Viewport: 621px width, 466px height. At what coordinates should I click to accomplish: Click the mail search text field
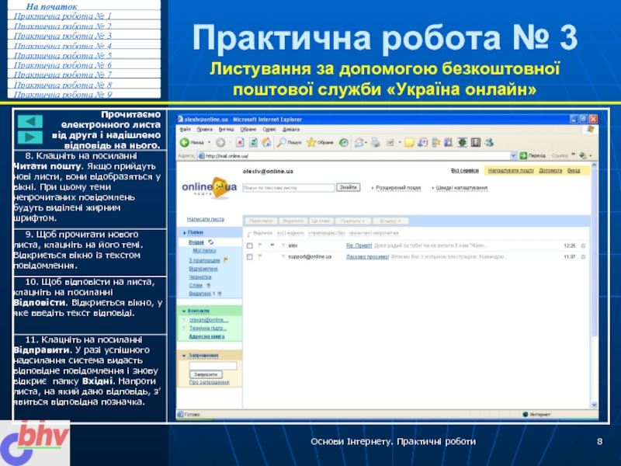click(x=289, y=187)
